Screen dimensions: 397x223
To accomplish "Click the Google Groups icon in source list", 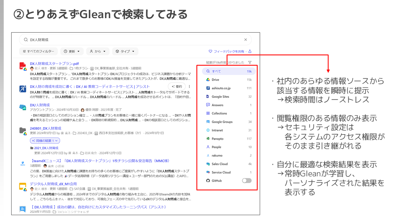I will coord(208,122).
